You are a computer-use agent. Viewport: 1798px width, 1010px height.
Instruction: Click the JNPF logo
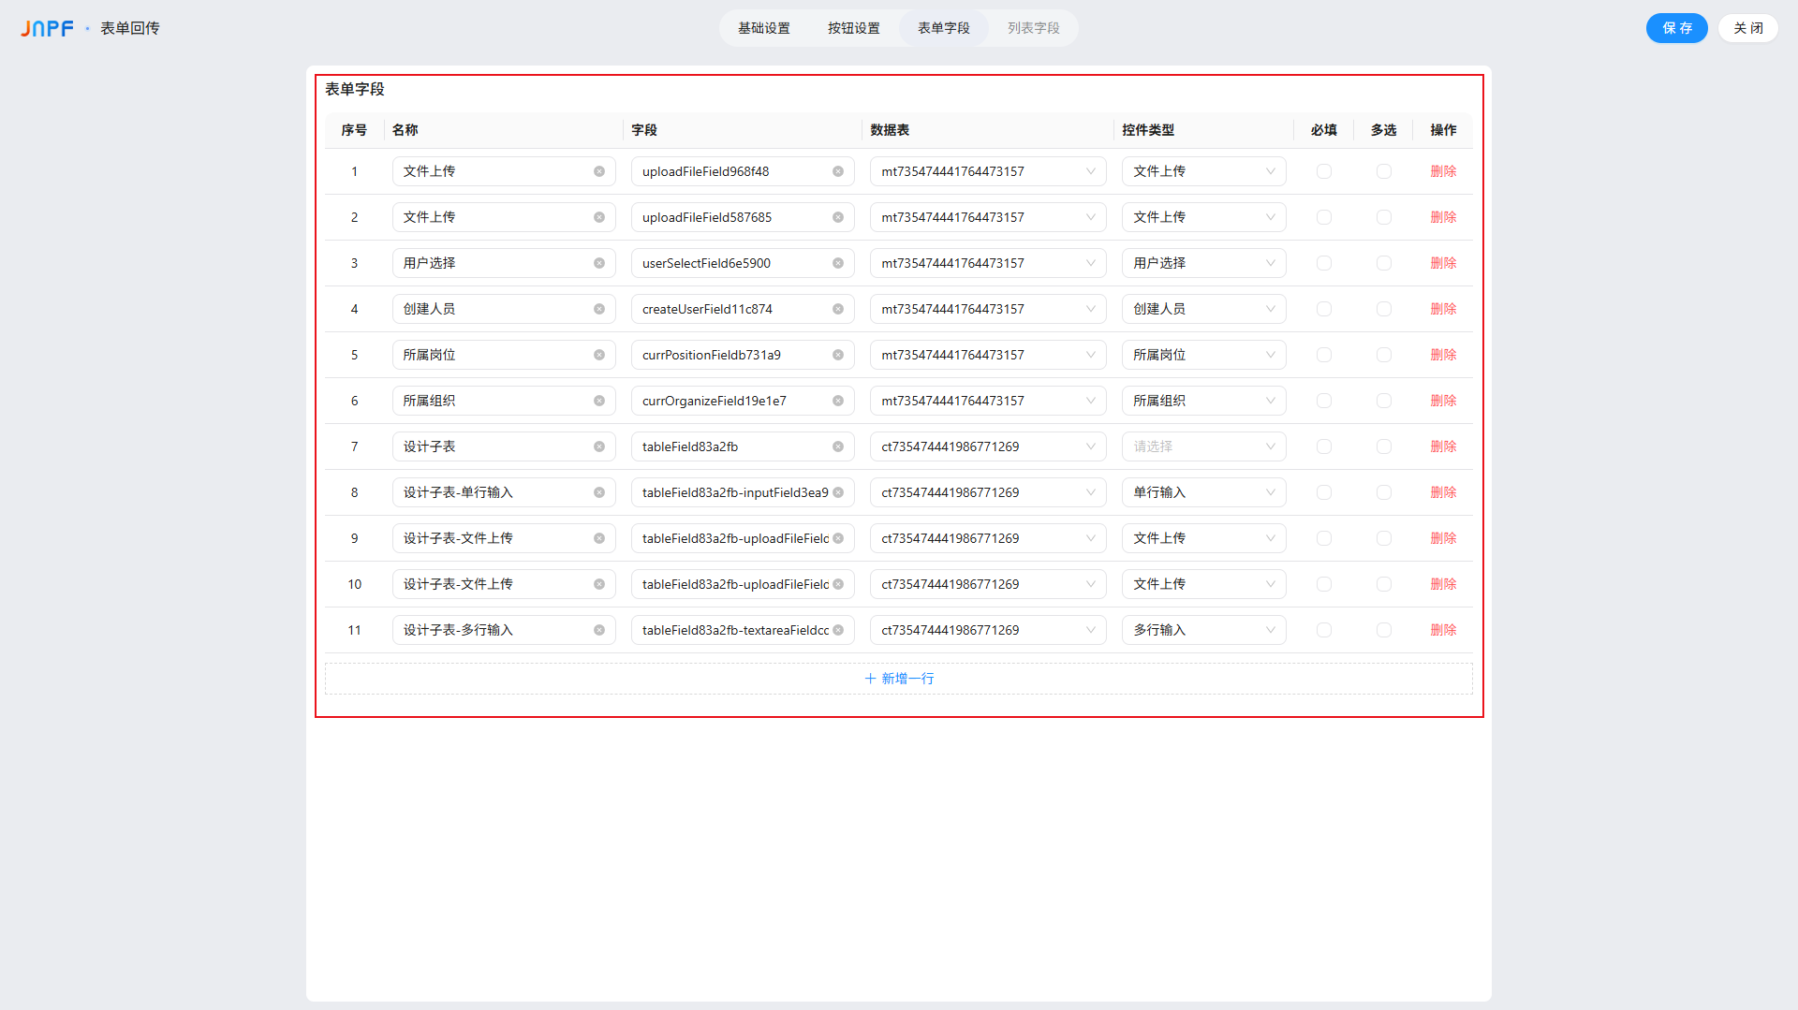(47, 28)
